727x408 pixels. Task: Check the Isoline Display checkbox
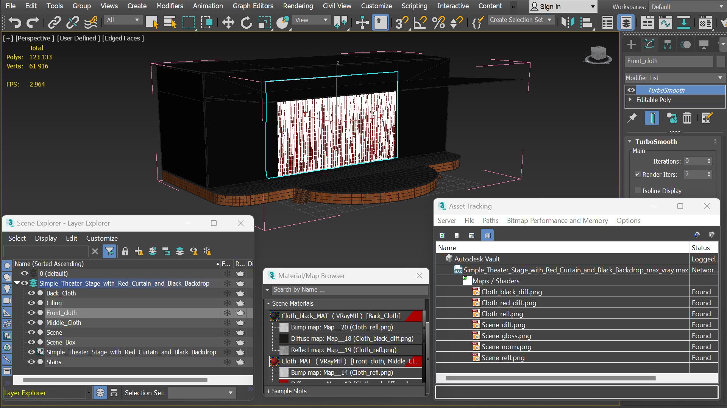point(638,191)
